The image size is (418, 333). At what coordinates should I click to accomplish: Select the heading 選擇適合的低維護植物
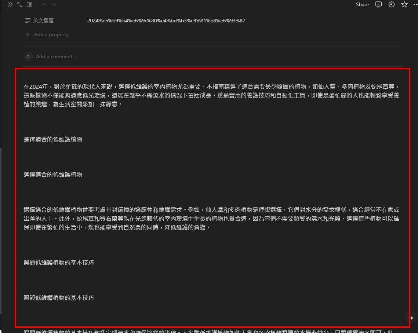point(52,139)
